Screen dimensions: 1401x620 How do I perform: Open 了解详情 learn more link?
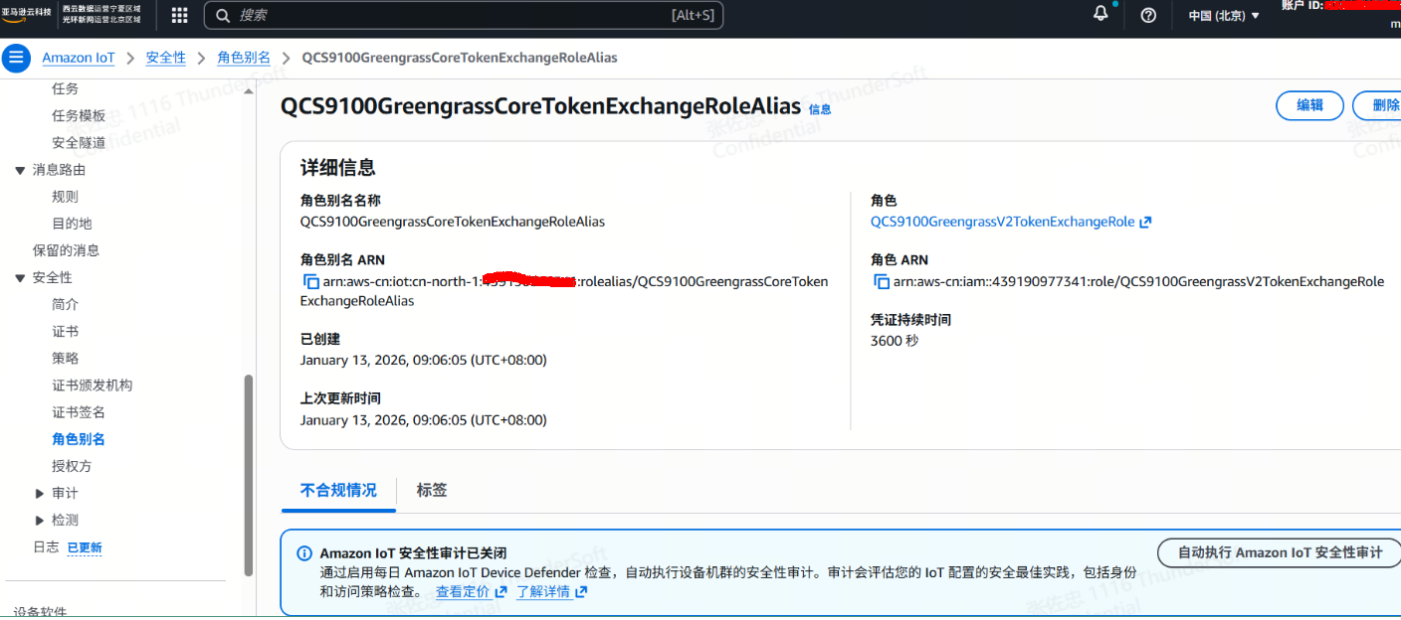pyautogui.click(x=552, y=591)
